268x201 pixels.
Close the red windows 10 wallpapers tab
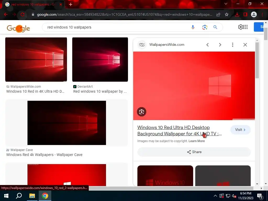(61, 4)
